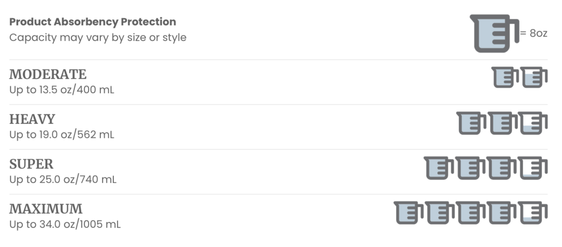Click the MODERATE absorbency heading

tap(48, 74)
